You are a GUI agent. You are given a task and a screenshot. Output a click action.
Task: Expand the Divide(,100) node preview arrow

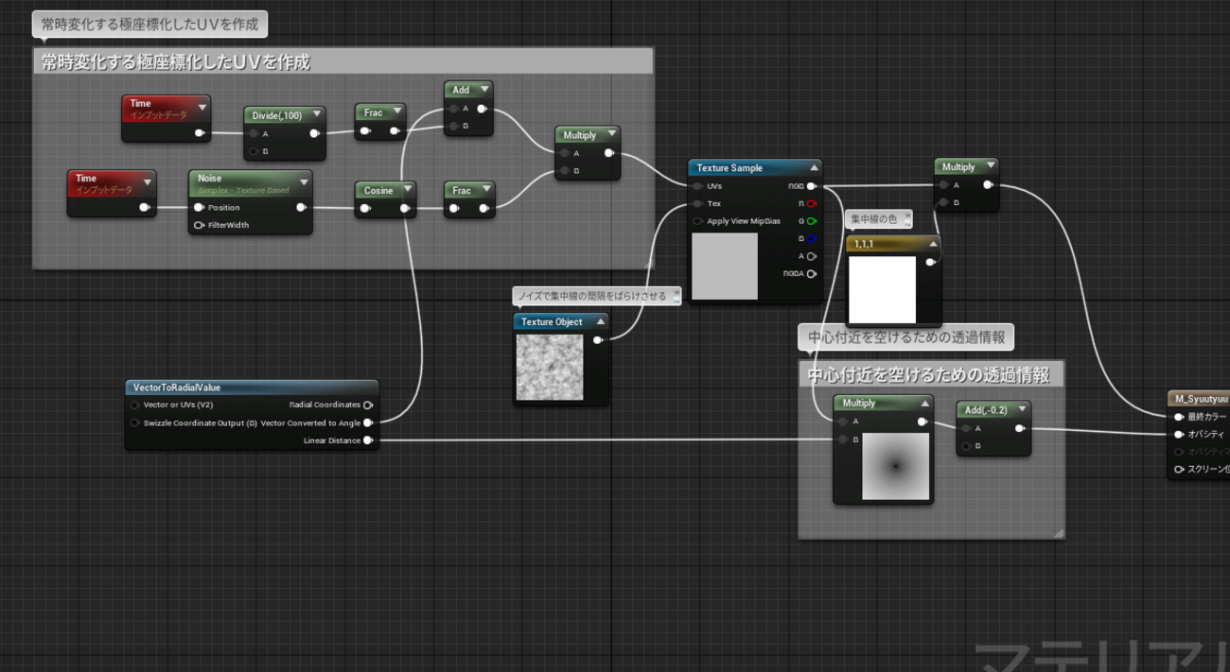coord(317,115)
